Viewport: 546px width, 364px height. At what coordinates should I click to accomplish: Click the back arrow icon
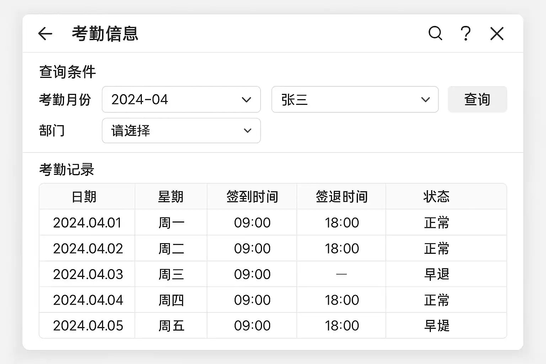pos(45,34)
